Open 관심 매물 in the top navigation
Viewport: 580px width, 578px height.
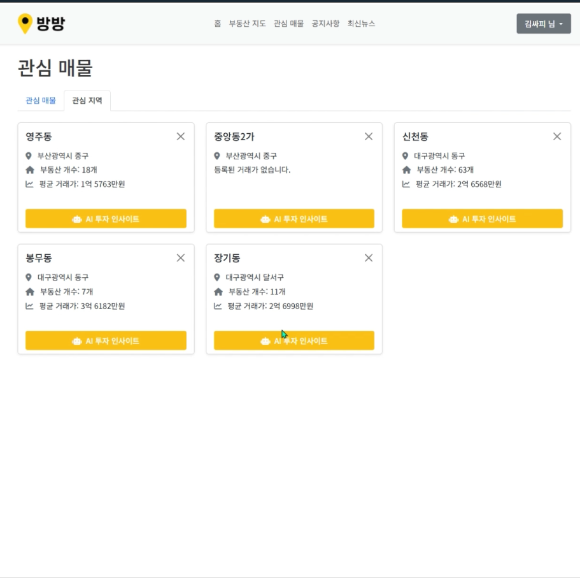coord(288,24)
